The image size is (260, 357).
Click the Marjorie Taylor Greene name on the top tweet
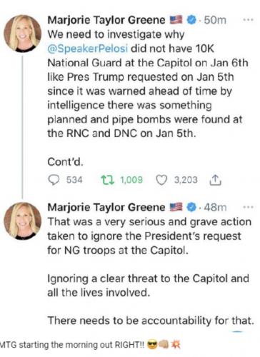point(106,20)
